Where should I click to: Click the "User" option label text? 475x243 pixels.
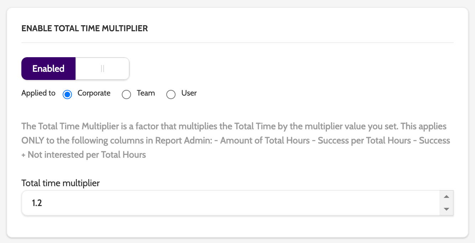[189, 93]
